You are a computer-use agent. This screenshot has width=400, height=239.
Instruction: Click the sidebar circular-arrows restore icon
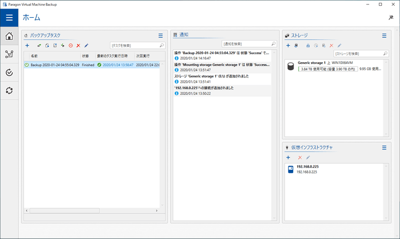[x=9, y=91]
